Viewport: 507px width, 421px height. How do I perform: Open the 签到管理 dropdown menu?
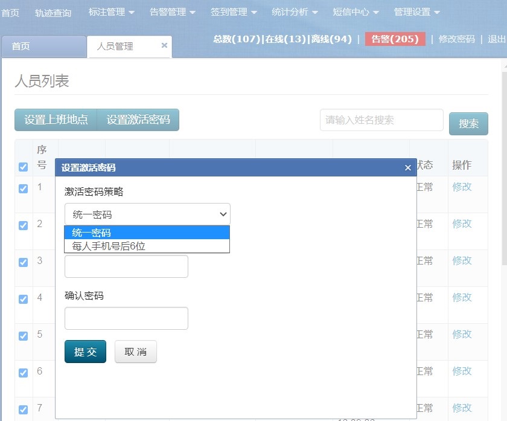click(x=234, y=12)
